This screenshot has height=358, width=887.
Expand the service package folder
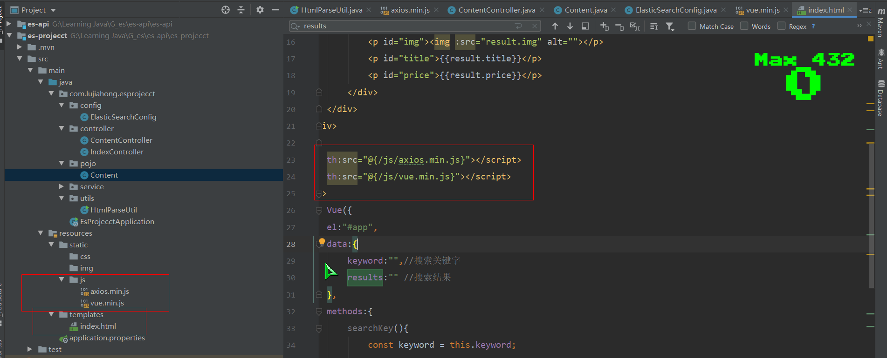62,186
